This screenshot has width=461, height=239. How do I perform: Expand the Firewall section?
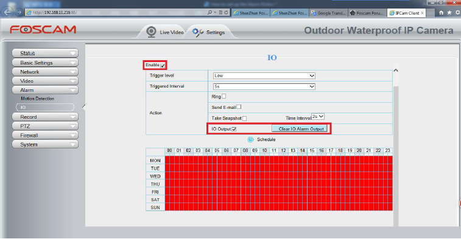click(x=45, y=135)
